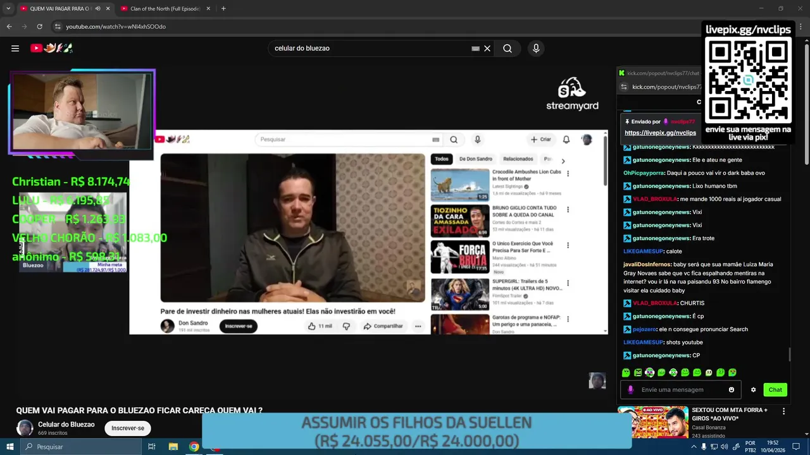Click the 'Criar' create button
The image size is (810, 455).
(x=541, y=140)
